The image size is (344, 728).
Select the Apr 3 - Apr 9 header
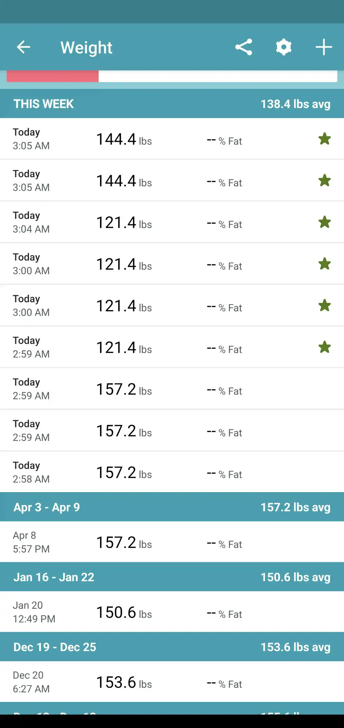click(47, 507)
